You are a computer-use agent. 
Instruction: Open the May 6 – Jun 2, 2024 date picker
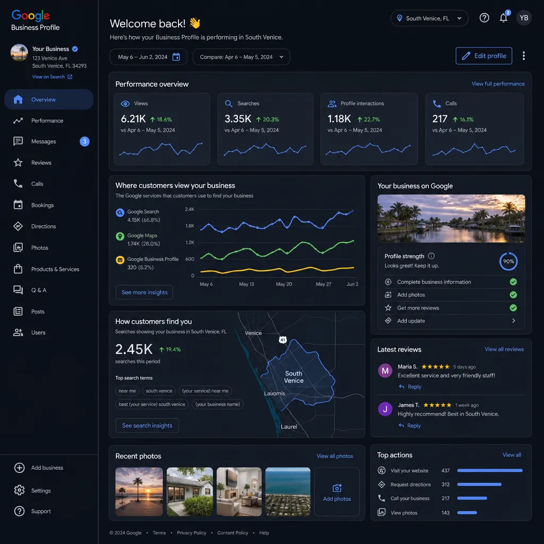(149, 57)
